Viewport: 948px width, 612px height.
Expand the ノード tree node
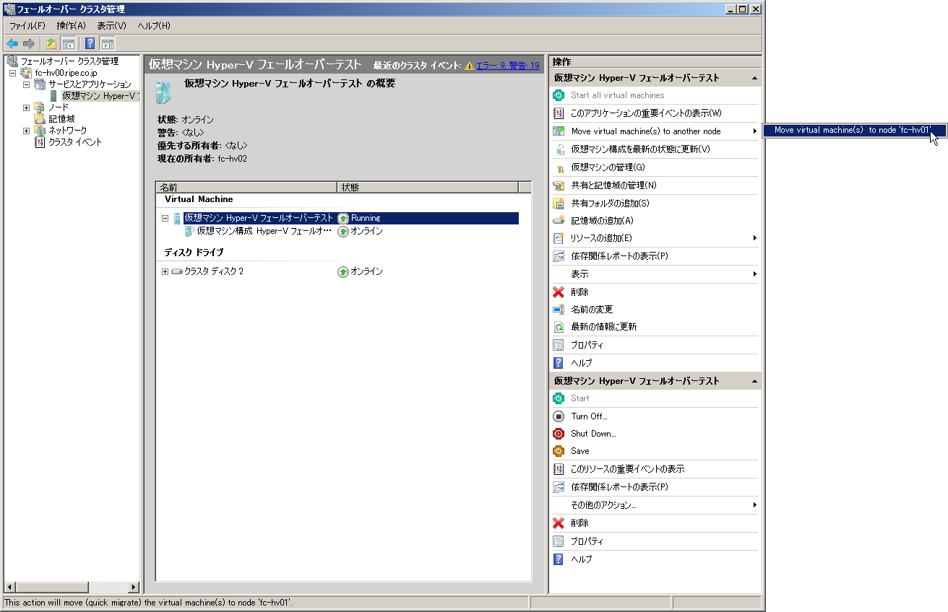tap(26, 108)
